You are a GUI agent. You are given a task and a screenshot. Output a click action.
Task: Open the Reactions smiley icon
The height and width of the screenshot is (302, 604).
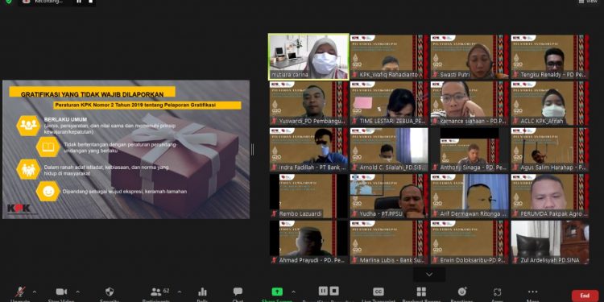tap(462, 292)
